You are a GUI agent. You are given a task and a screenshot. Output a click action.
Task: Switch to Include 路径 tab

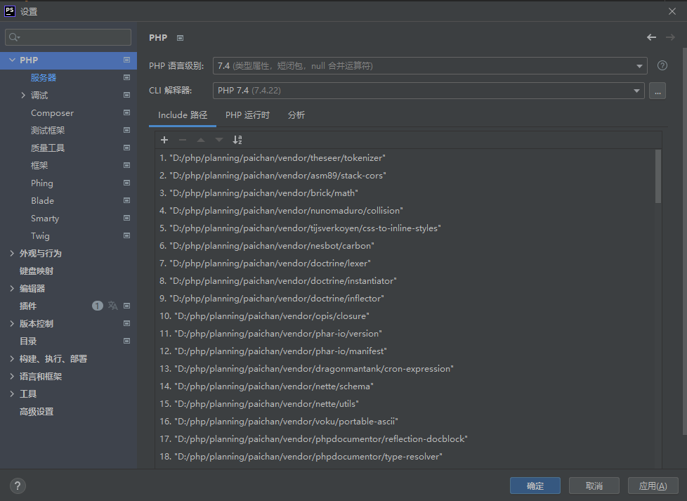183,115
